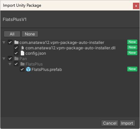The width and height of the screenshot is (140, 129).
Task: Select the Pan folder name
Action: click(x=23, y=59)
